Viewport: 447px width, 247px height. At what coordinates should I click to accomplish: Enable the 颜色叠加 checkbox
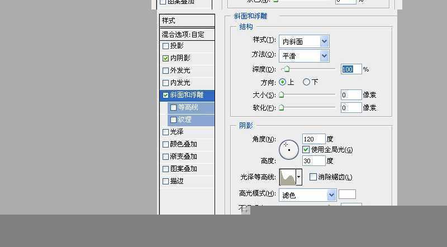click(x=165, y=144)
